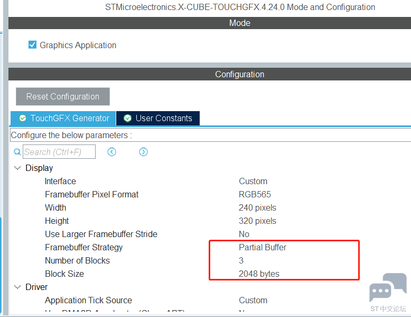Screen dimensions: 411x317
Task: Collapse the Driver section chevron
Action: [17, 287]
